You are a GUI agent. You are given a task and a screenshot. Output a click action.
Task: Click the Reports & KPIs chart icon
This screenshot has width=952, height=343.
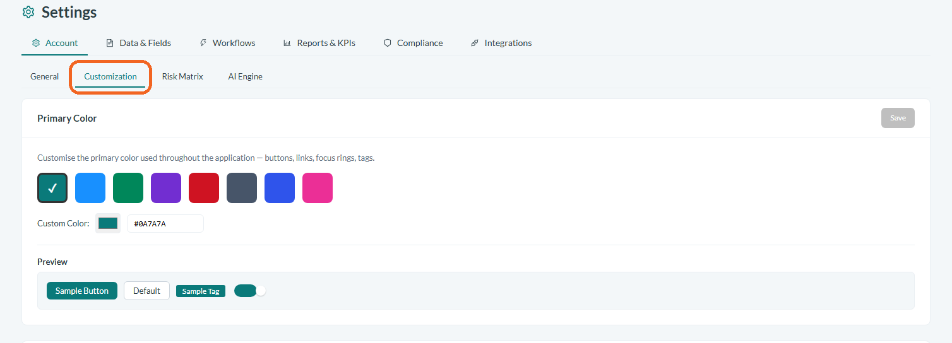point(287,43)
